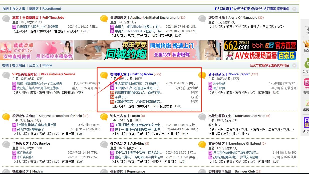Open the 杏之人事 category link in Recruitment header
Screen dimensions: 309x174
19,9
